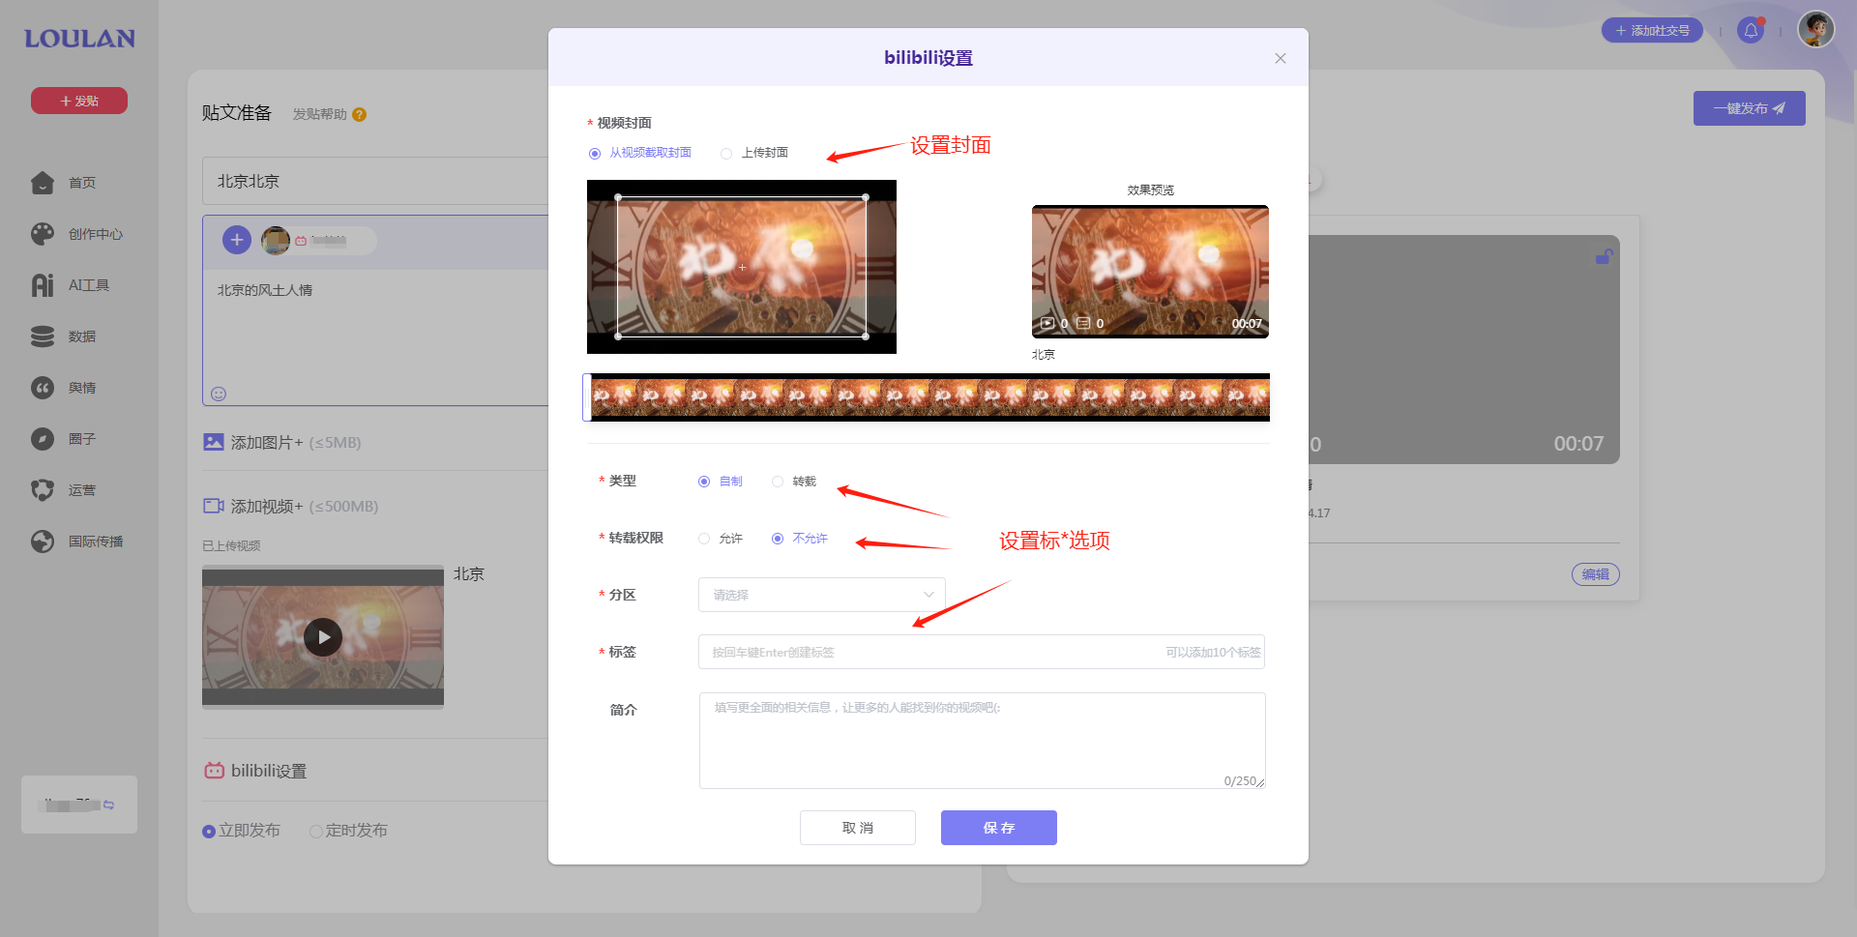Open notifications bell icon
Image resolution: width=1857 pixels, height=937 pixels.
1751,31
